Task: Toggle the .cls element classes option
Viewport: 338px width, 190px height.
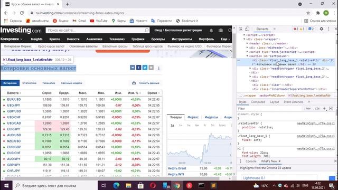Action: click(x=316, y=109)
